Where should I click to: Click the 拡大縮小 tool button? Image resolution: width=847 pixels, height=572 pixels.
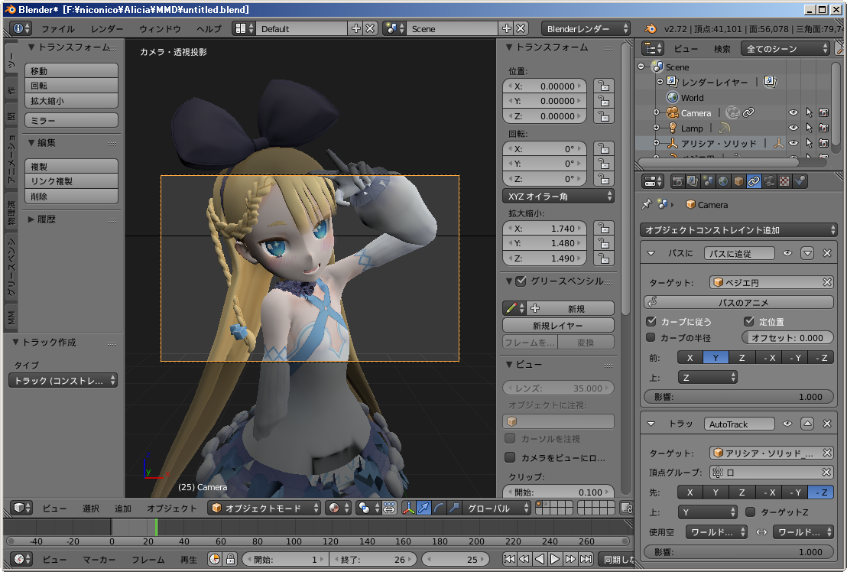pos(71,101)
